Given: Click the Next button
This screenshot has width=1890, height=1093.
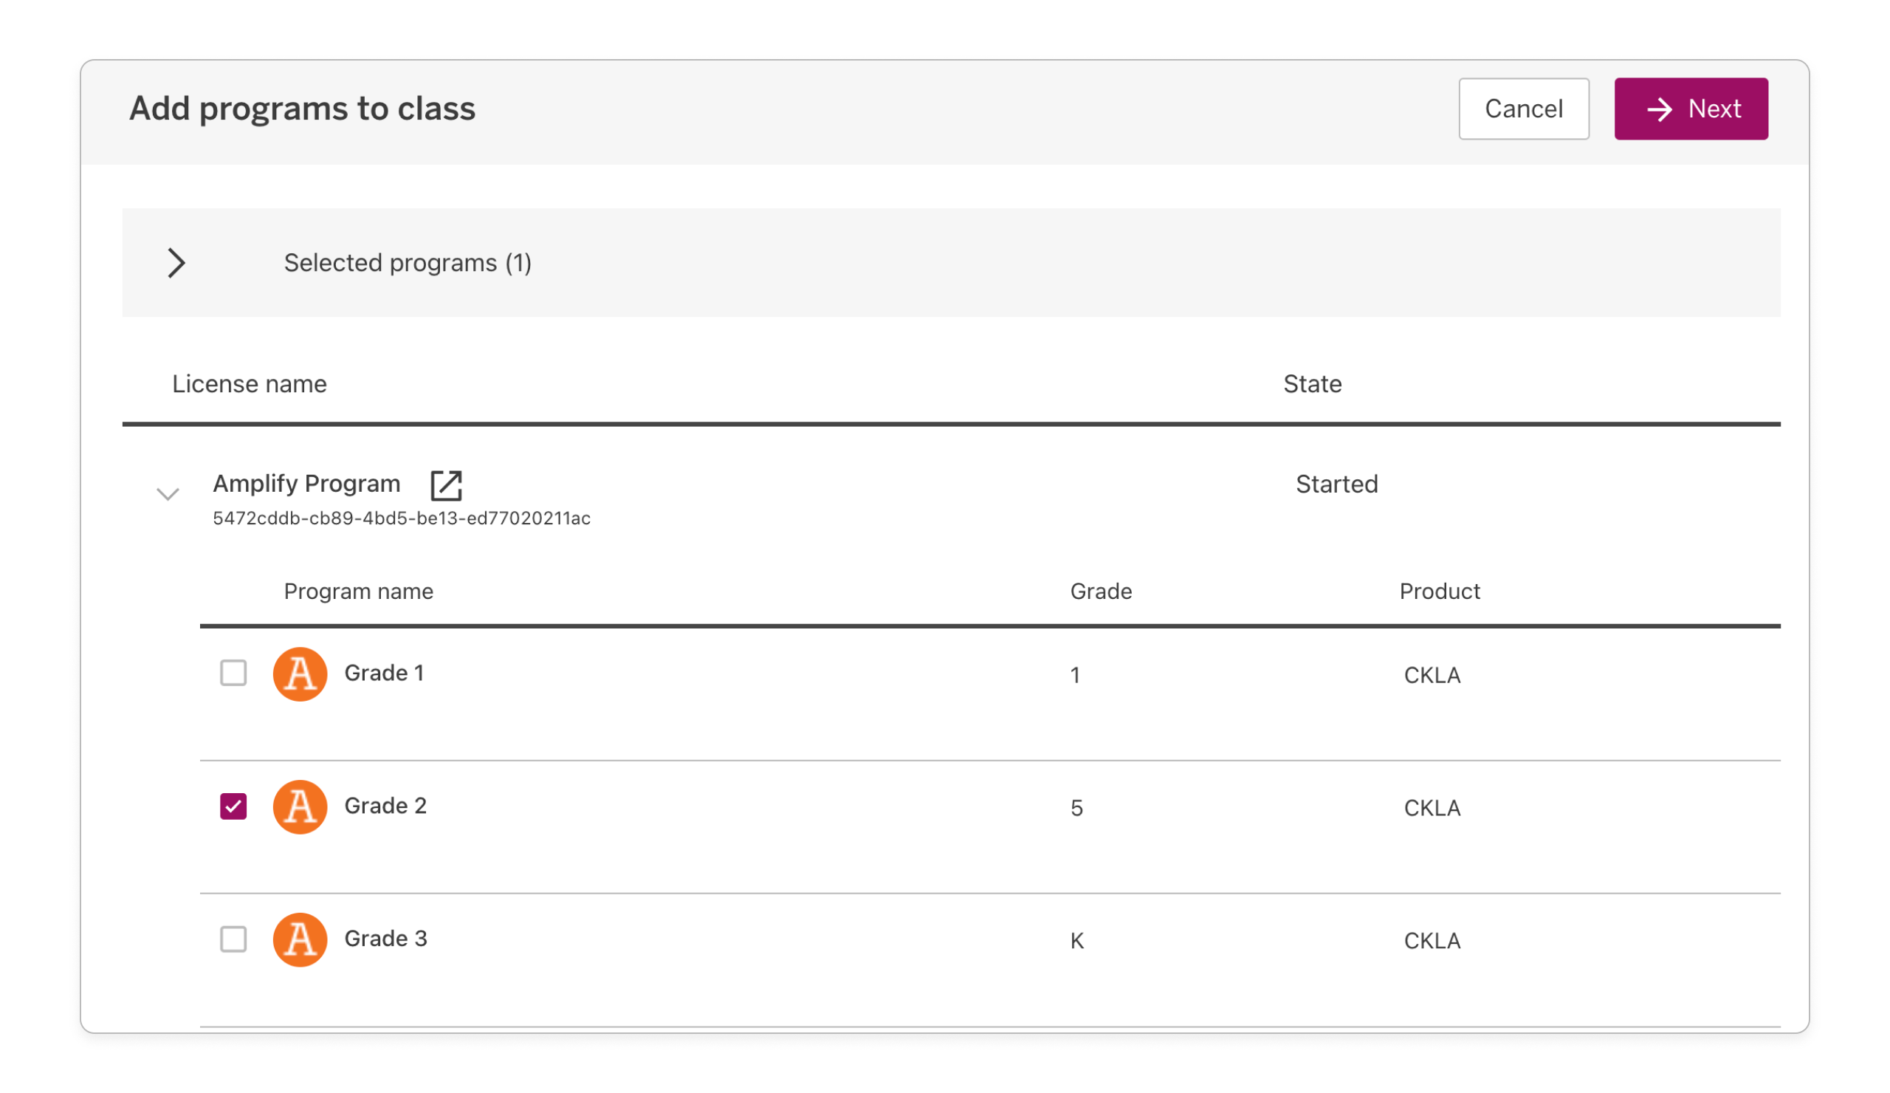Looking at the screenshot, I should [x=1691, y=109].
